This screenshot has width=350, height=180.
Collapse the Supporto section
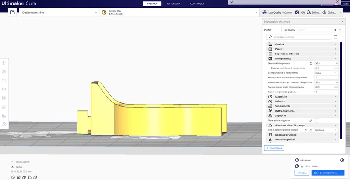tap(302, 115)
